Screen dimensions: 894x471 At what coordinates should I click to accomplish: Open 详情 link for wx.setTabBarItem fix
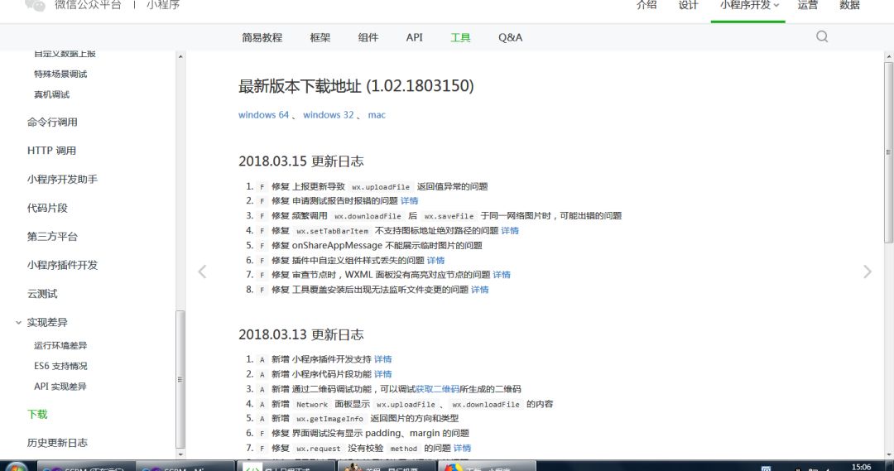coord(510,230)
